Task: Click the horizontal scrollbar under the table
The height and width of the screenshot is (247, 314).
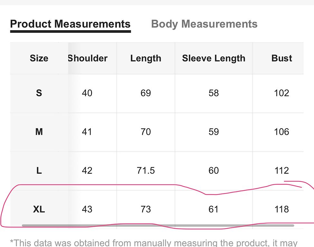Action: tap(158, 225)
